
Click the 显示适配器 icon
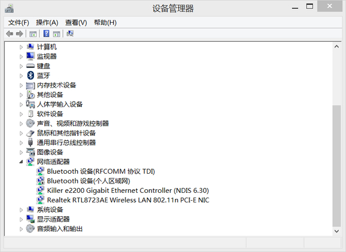30,219
